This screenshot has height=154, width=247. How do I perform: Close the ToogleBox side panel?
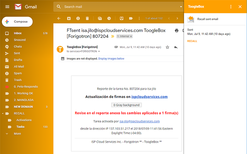pyautogui.click(x=240, y=7)
